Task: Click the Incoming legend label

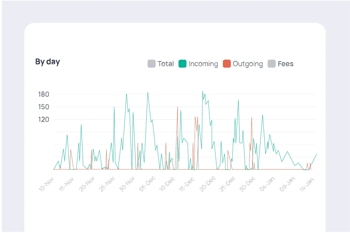Action: pyautogui.click(x=203, y=64)
